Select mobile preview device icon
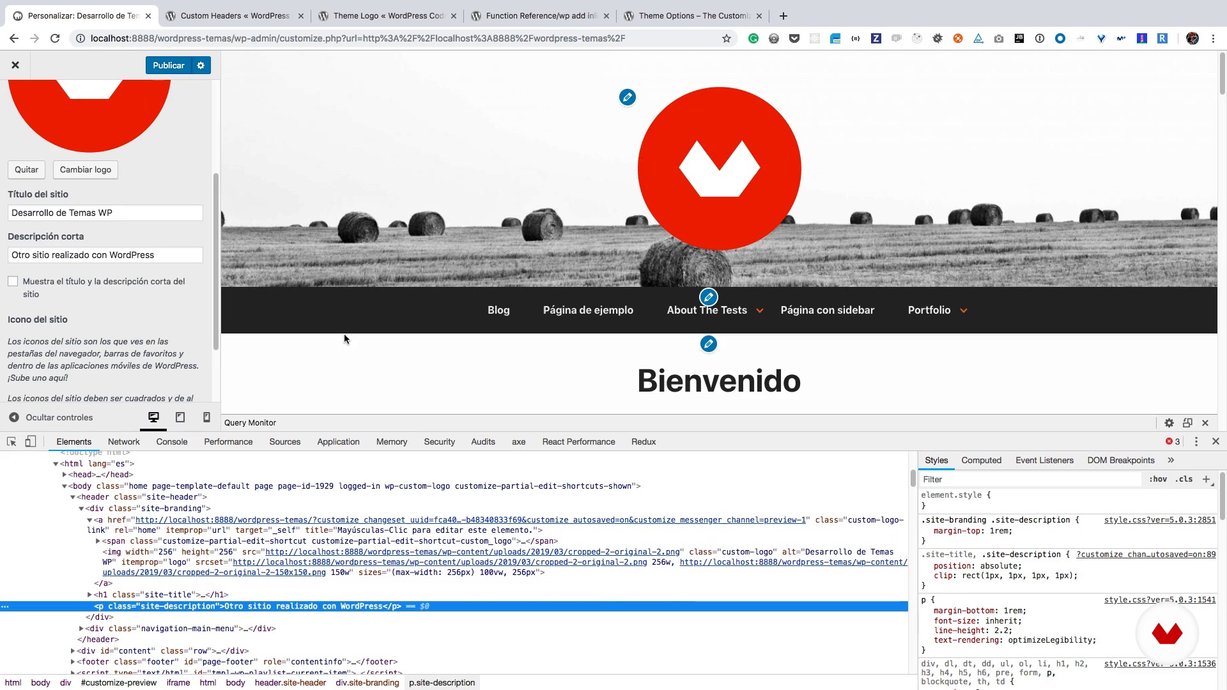Image resolution: width=1227 pixels, height=690 pixels. (206, 417)
